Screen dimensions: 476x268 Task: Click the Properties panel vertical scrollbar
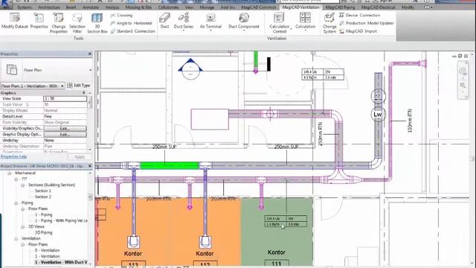(x=89, y=121)
